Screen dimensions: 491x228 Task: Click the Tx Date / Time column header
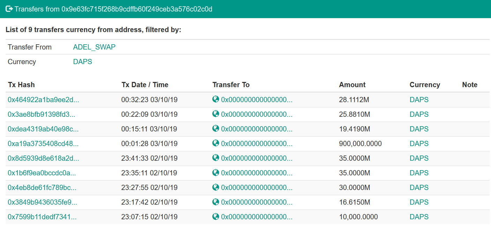pyautogui.click(x=145, y=85)
